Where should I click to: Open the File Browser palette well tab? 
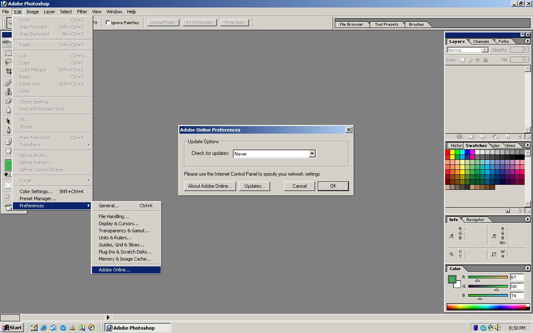351,24
